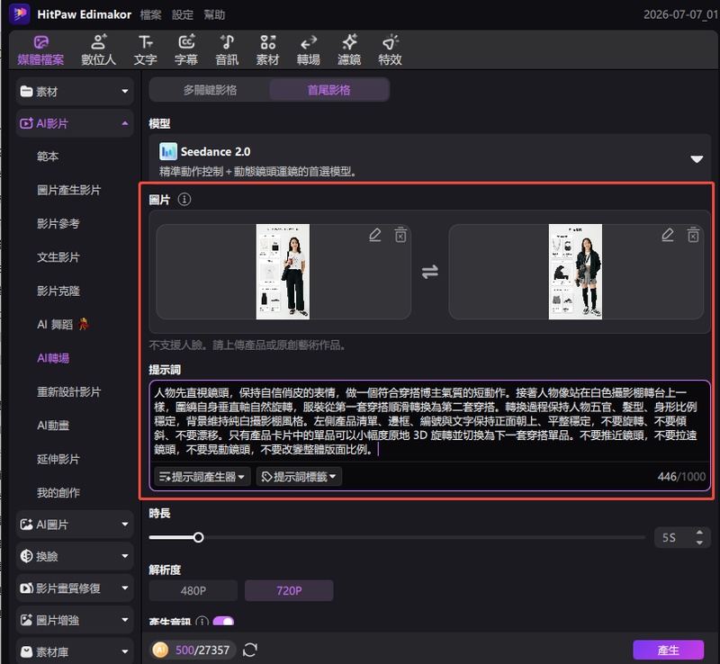Open the 素材 elements tool in toolbar
This screenshot has width=720, height=664.
(267, 50)
